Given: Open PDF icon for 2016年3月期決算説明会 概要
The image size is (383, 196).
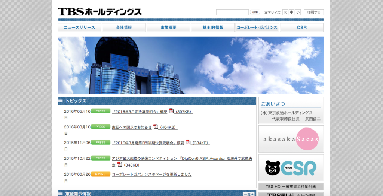Looking at the screenshot, I should click(x=171, y=111).
